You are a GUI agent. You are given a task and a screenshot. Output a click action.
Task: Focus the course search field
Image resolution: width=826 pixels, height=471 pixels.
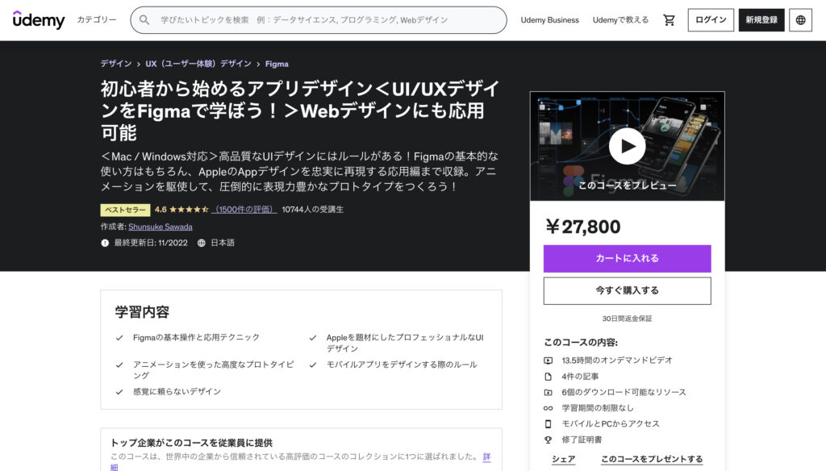tap(319, 20)
